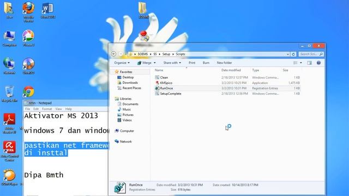Launch the Google Chrome desktop shortcut
This screenshot has height=196, width=349.
pos(28,91)
